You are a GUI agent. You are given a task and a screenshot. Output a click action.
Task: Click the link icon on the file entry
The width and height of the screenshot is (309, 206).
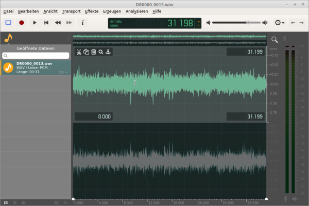61,72
